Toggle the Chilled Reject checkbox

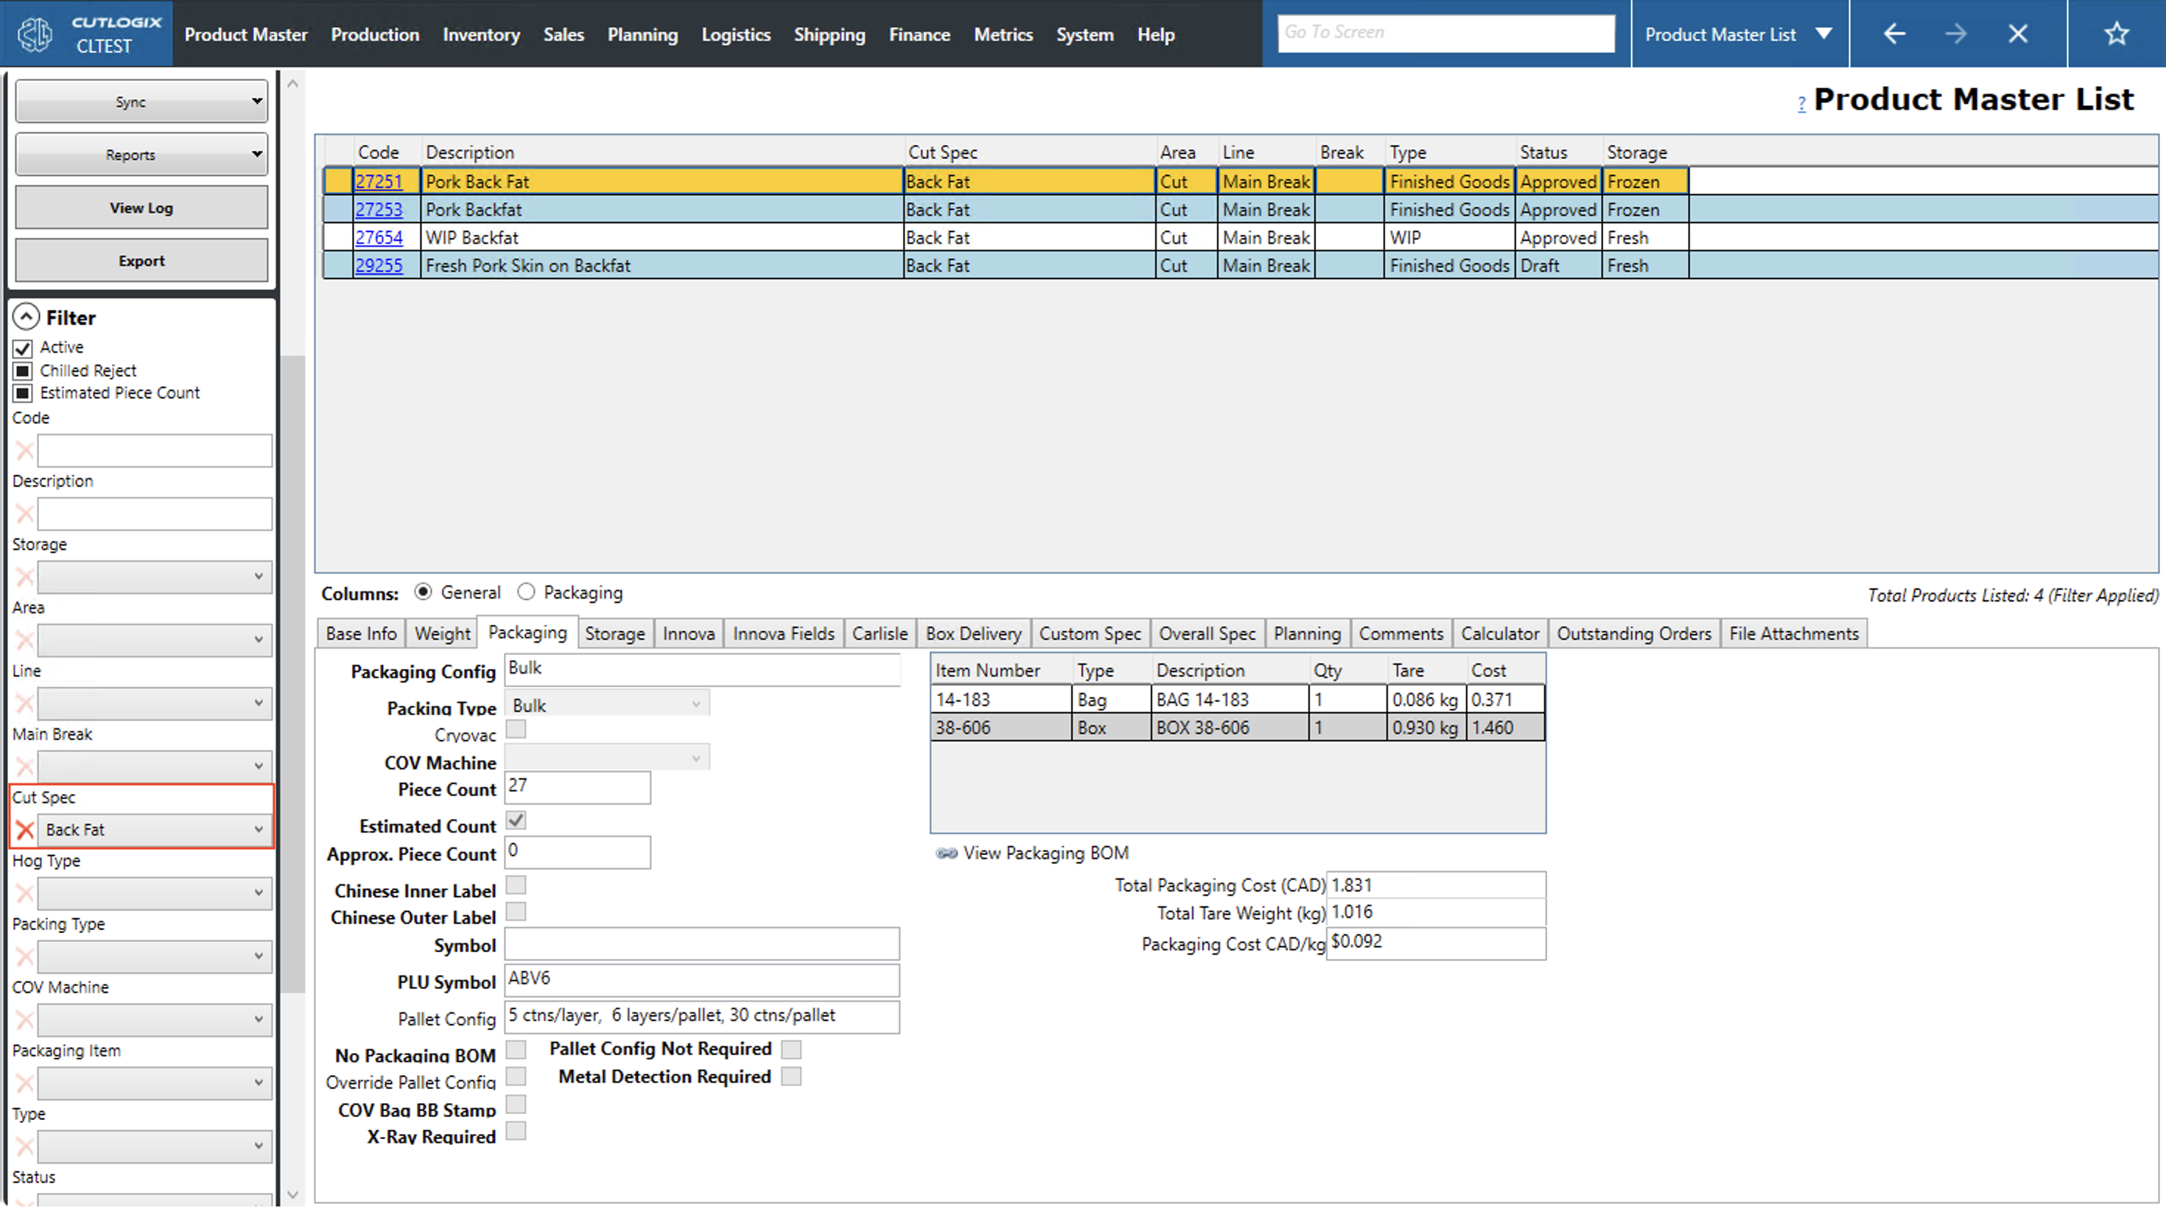(23, 370)
